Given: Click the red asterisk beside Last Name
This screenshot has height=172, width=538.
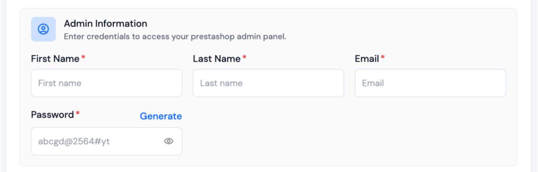Looking at the screenshot, I should tap(245, 58).
